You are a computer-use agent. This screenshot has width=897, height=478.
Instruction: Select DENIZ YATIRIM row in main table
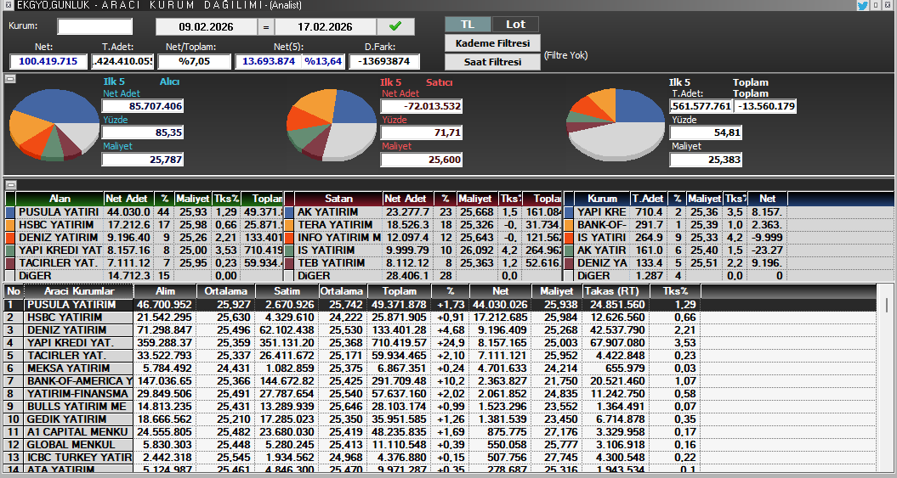pos(440,330)
